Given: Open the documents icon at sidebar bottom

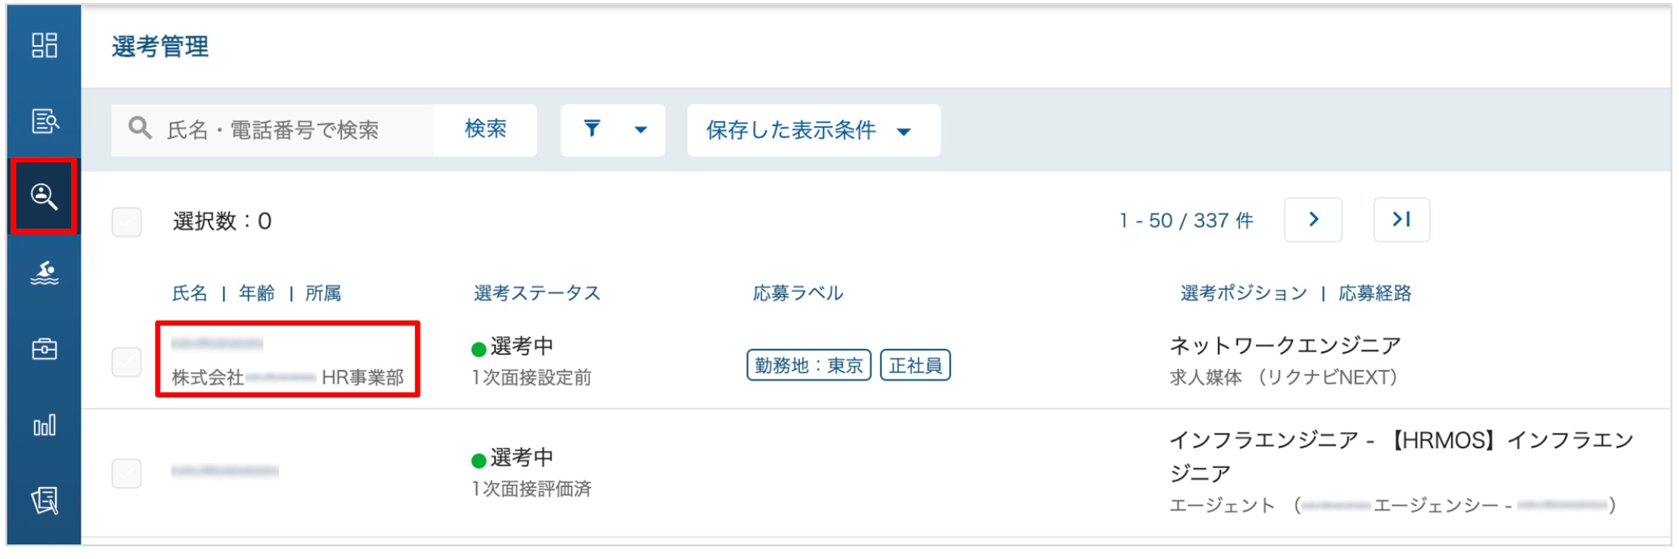Looking at the screenshot, I should 44,501.
